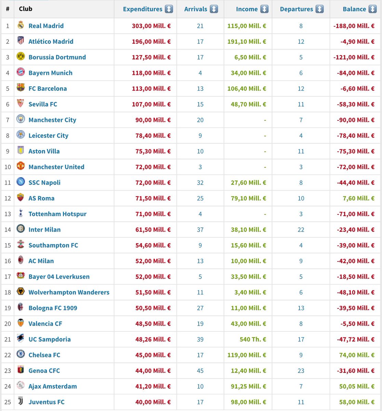This screenshot has height=411, width=382.
Task: Click Bayern Munich's 118,00 Mill. € expenditure
Action: (x=151, y=73)
